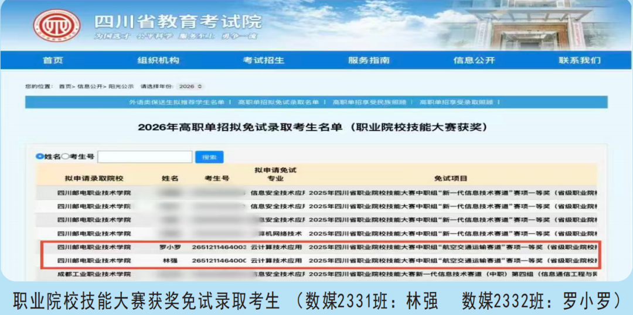Viewport: 633px width, 315px height.
Task: Click 云计算技术应用 in 林强's row
Action: coord(276,261)
